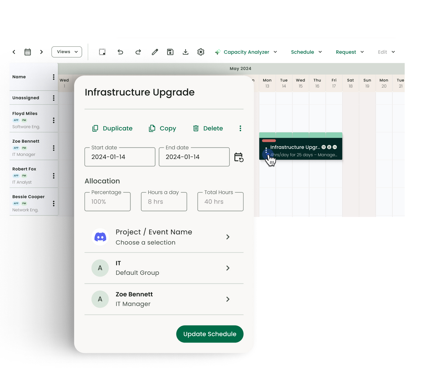Image resolution: width=425 pixels, height=392 pixels.
Task: Open the calendar date picker icon
Action: pos(28,52)
